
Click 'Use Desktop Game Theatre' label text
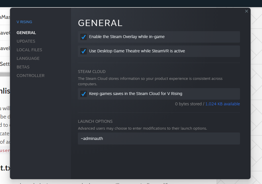tap(137, 51)
